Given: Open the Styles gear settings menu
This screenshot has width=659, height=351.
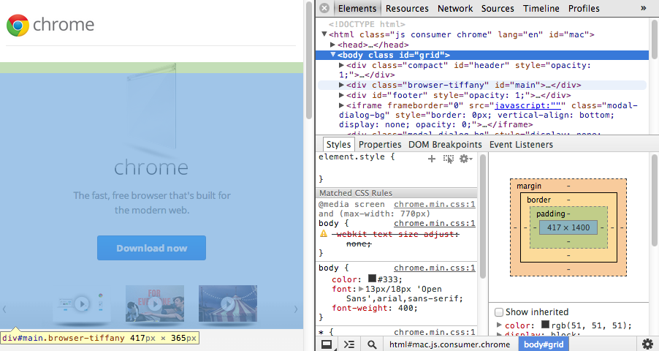Looking at the screenshot, I should click(465, 158).
